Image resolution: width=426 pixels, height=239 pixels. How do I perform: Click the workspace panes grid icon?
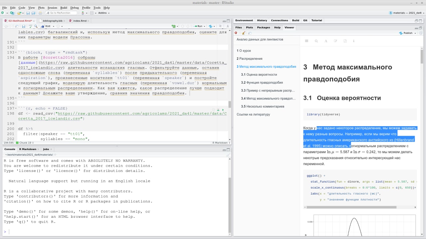coord(92,13)
